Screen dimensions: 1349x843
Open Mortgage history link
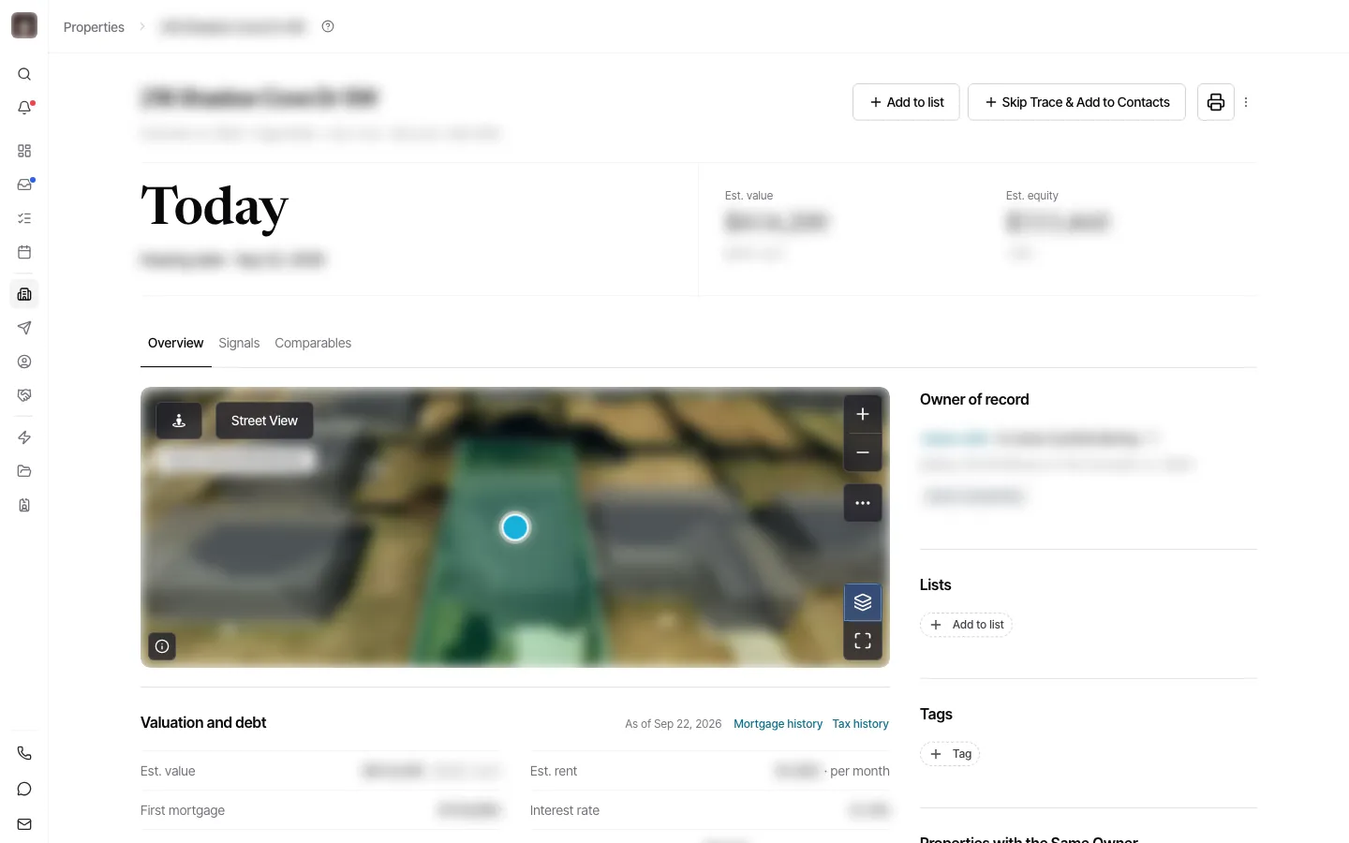778,724
